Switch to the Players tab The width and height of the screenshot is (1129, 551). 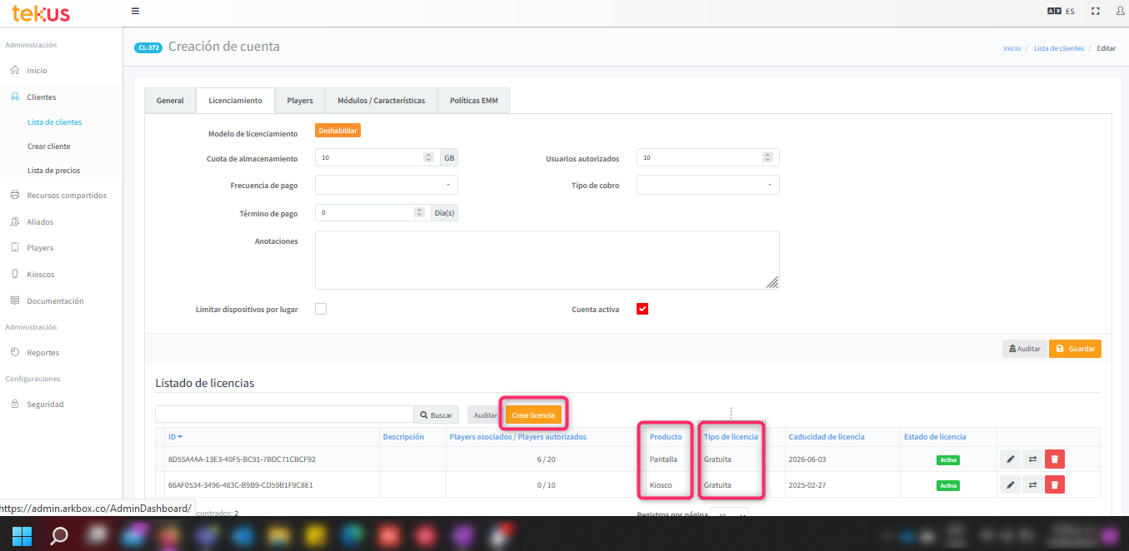[x=300, y=101]
